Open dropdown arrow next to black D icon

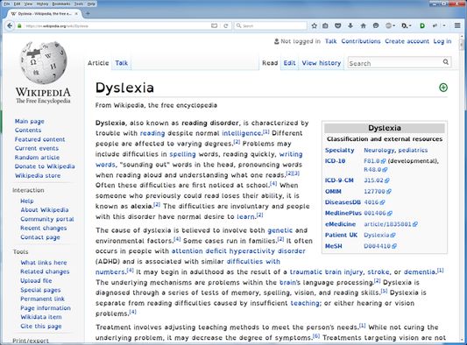pos(410,26)
